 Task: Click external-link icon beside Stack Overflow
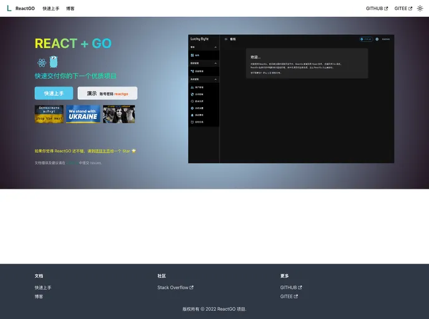pyautogui.click(x=191, y=287)
